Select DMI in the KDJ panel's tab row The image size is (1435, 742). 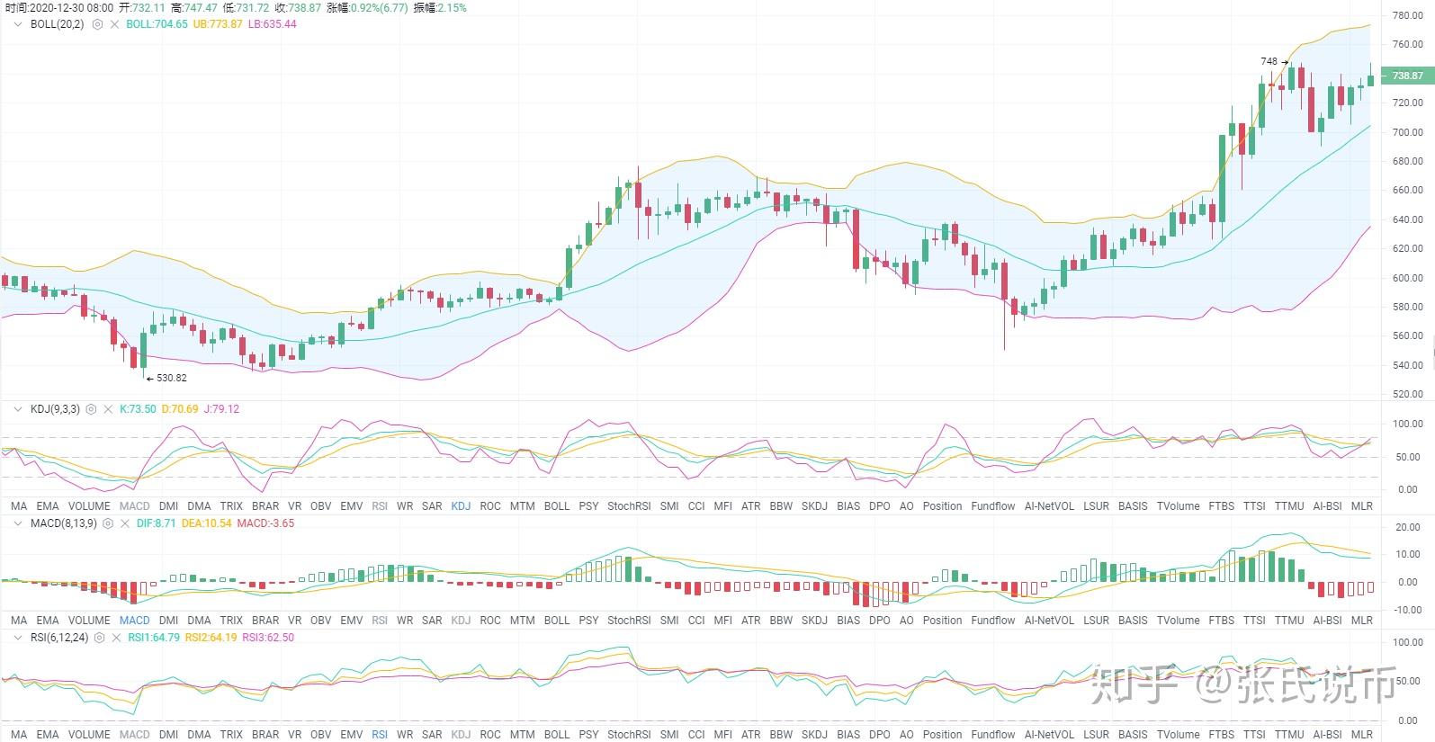pos(168,506)
